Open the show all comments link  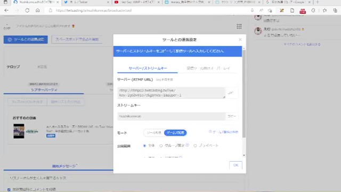pos(302,44)
